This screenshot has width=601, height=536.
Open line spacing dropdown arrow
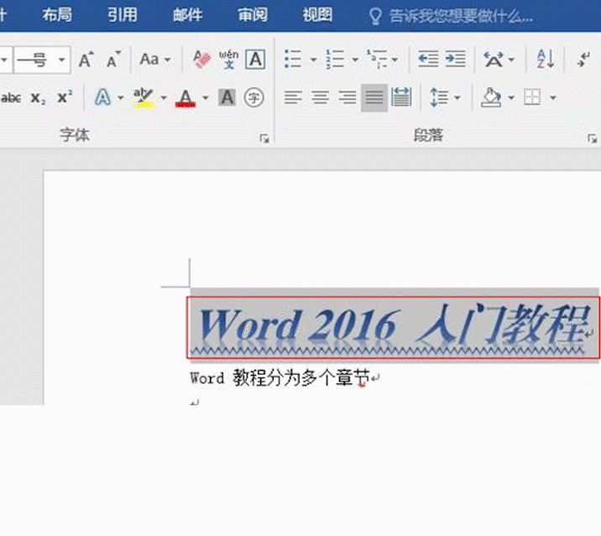tap(457, 97)
